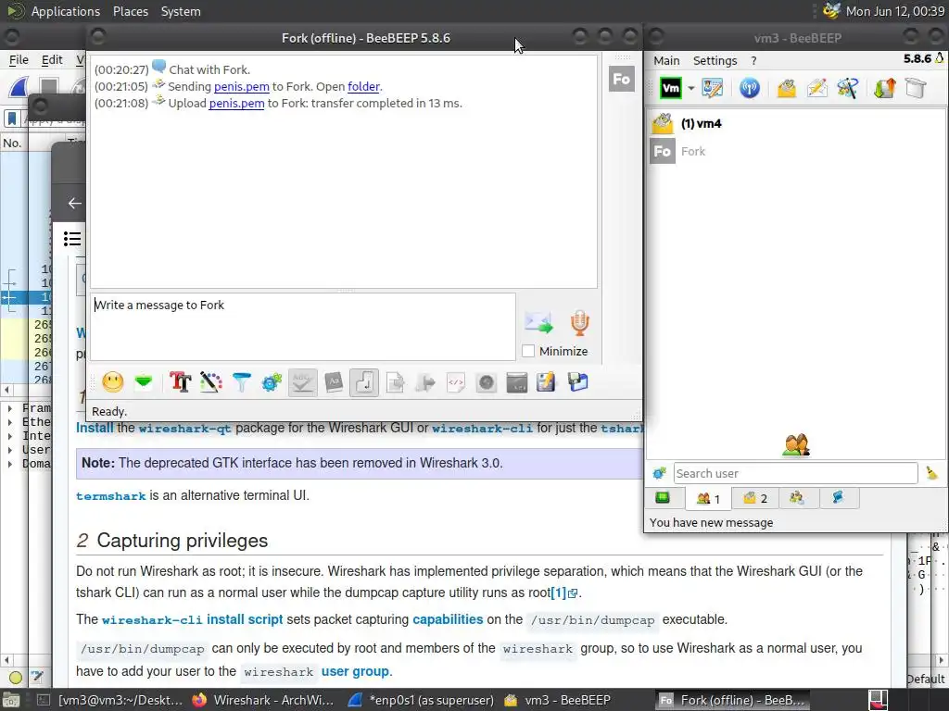Open chat settings blue gear icon
Image resolution: width=949 pixels, height=711 pixels.
pyautogui.click(x=272, y=382)
